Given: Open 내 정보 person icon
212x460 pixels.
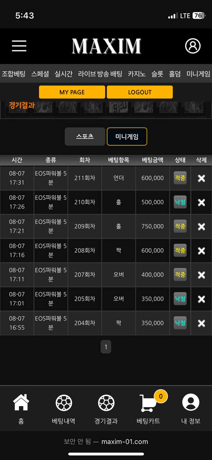Looking at the screenshot, I should tap(191, 402).
